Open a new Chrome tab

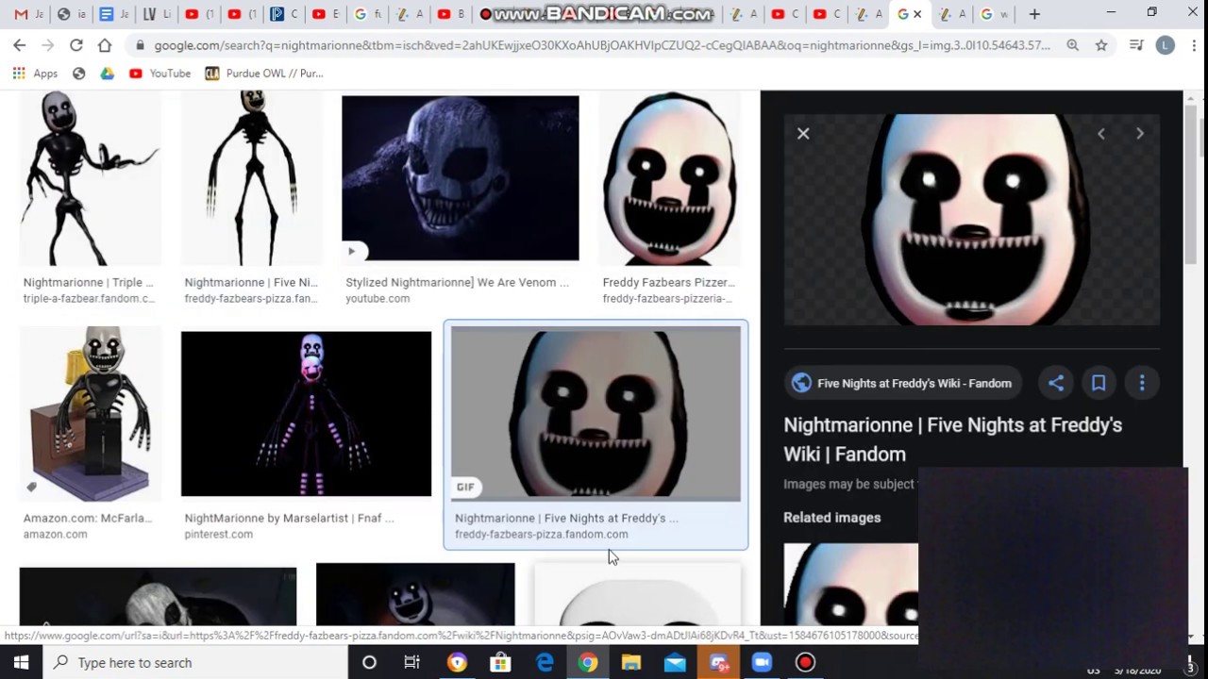[1034, 14]
